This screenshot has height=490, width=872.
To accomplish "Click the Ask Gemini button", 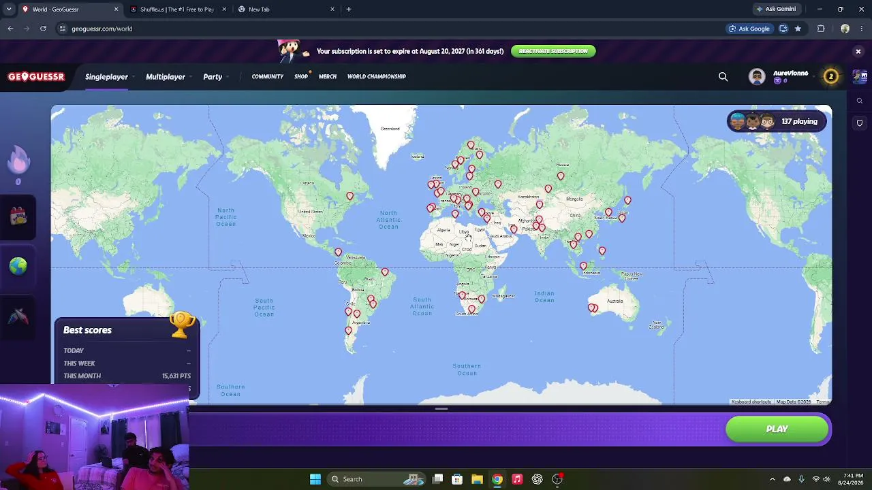I will 776,9.
